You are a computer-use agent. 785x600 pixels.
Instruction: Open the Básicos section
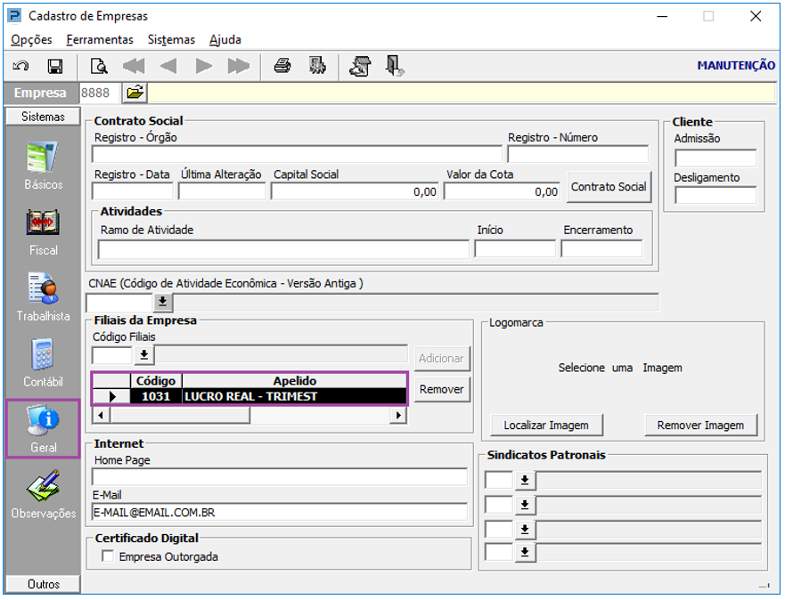coord(43,166)
